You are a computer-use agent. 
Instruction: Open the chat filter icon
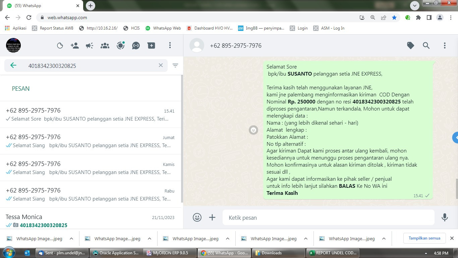click(x=175, y=66)
